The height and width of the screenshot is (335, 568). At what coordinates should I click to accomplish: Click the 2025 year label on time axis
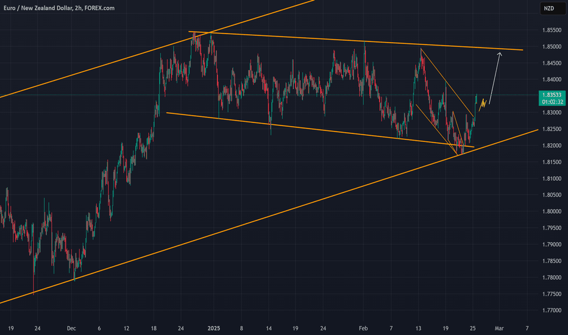tap(214, 328)
